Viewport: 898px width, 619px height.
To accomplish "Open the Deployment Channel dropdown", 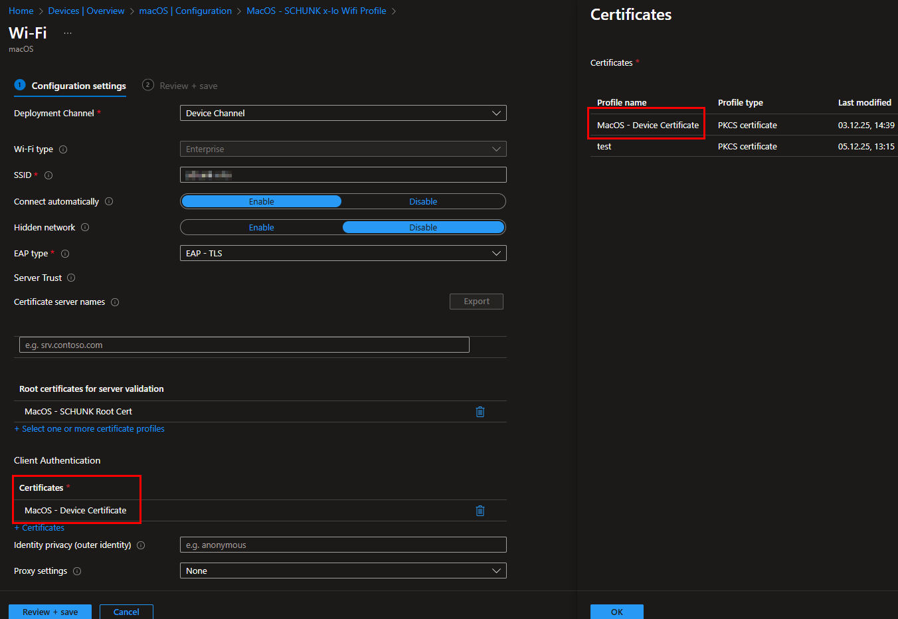I will [343, 113].
